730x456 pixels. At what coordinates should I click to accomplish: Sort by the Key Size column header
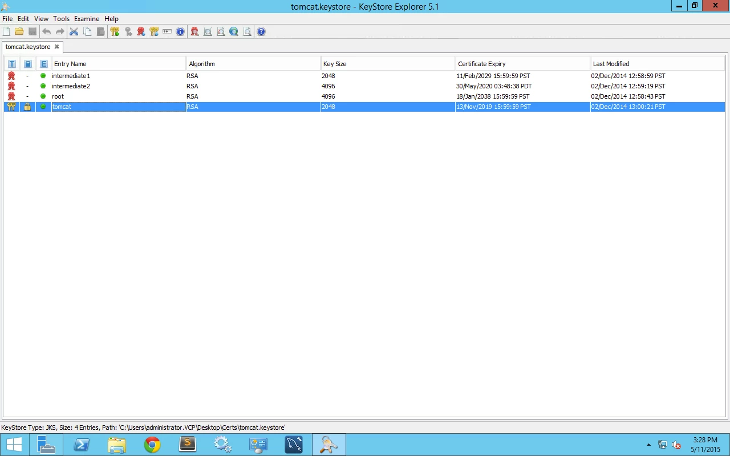coord(388,64)
